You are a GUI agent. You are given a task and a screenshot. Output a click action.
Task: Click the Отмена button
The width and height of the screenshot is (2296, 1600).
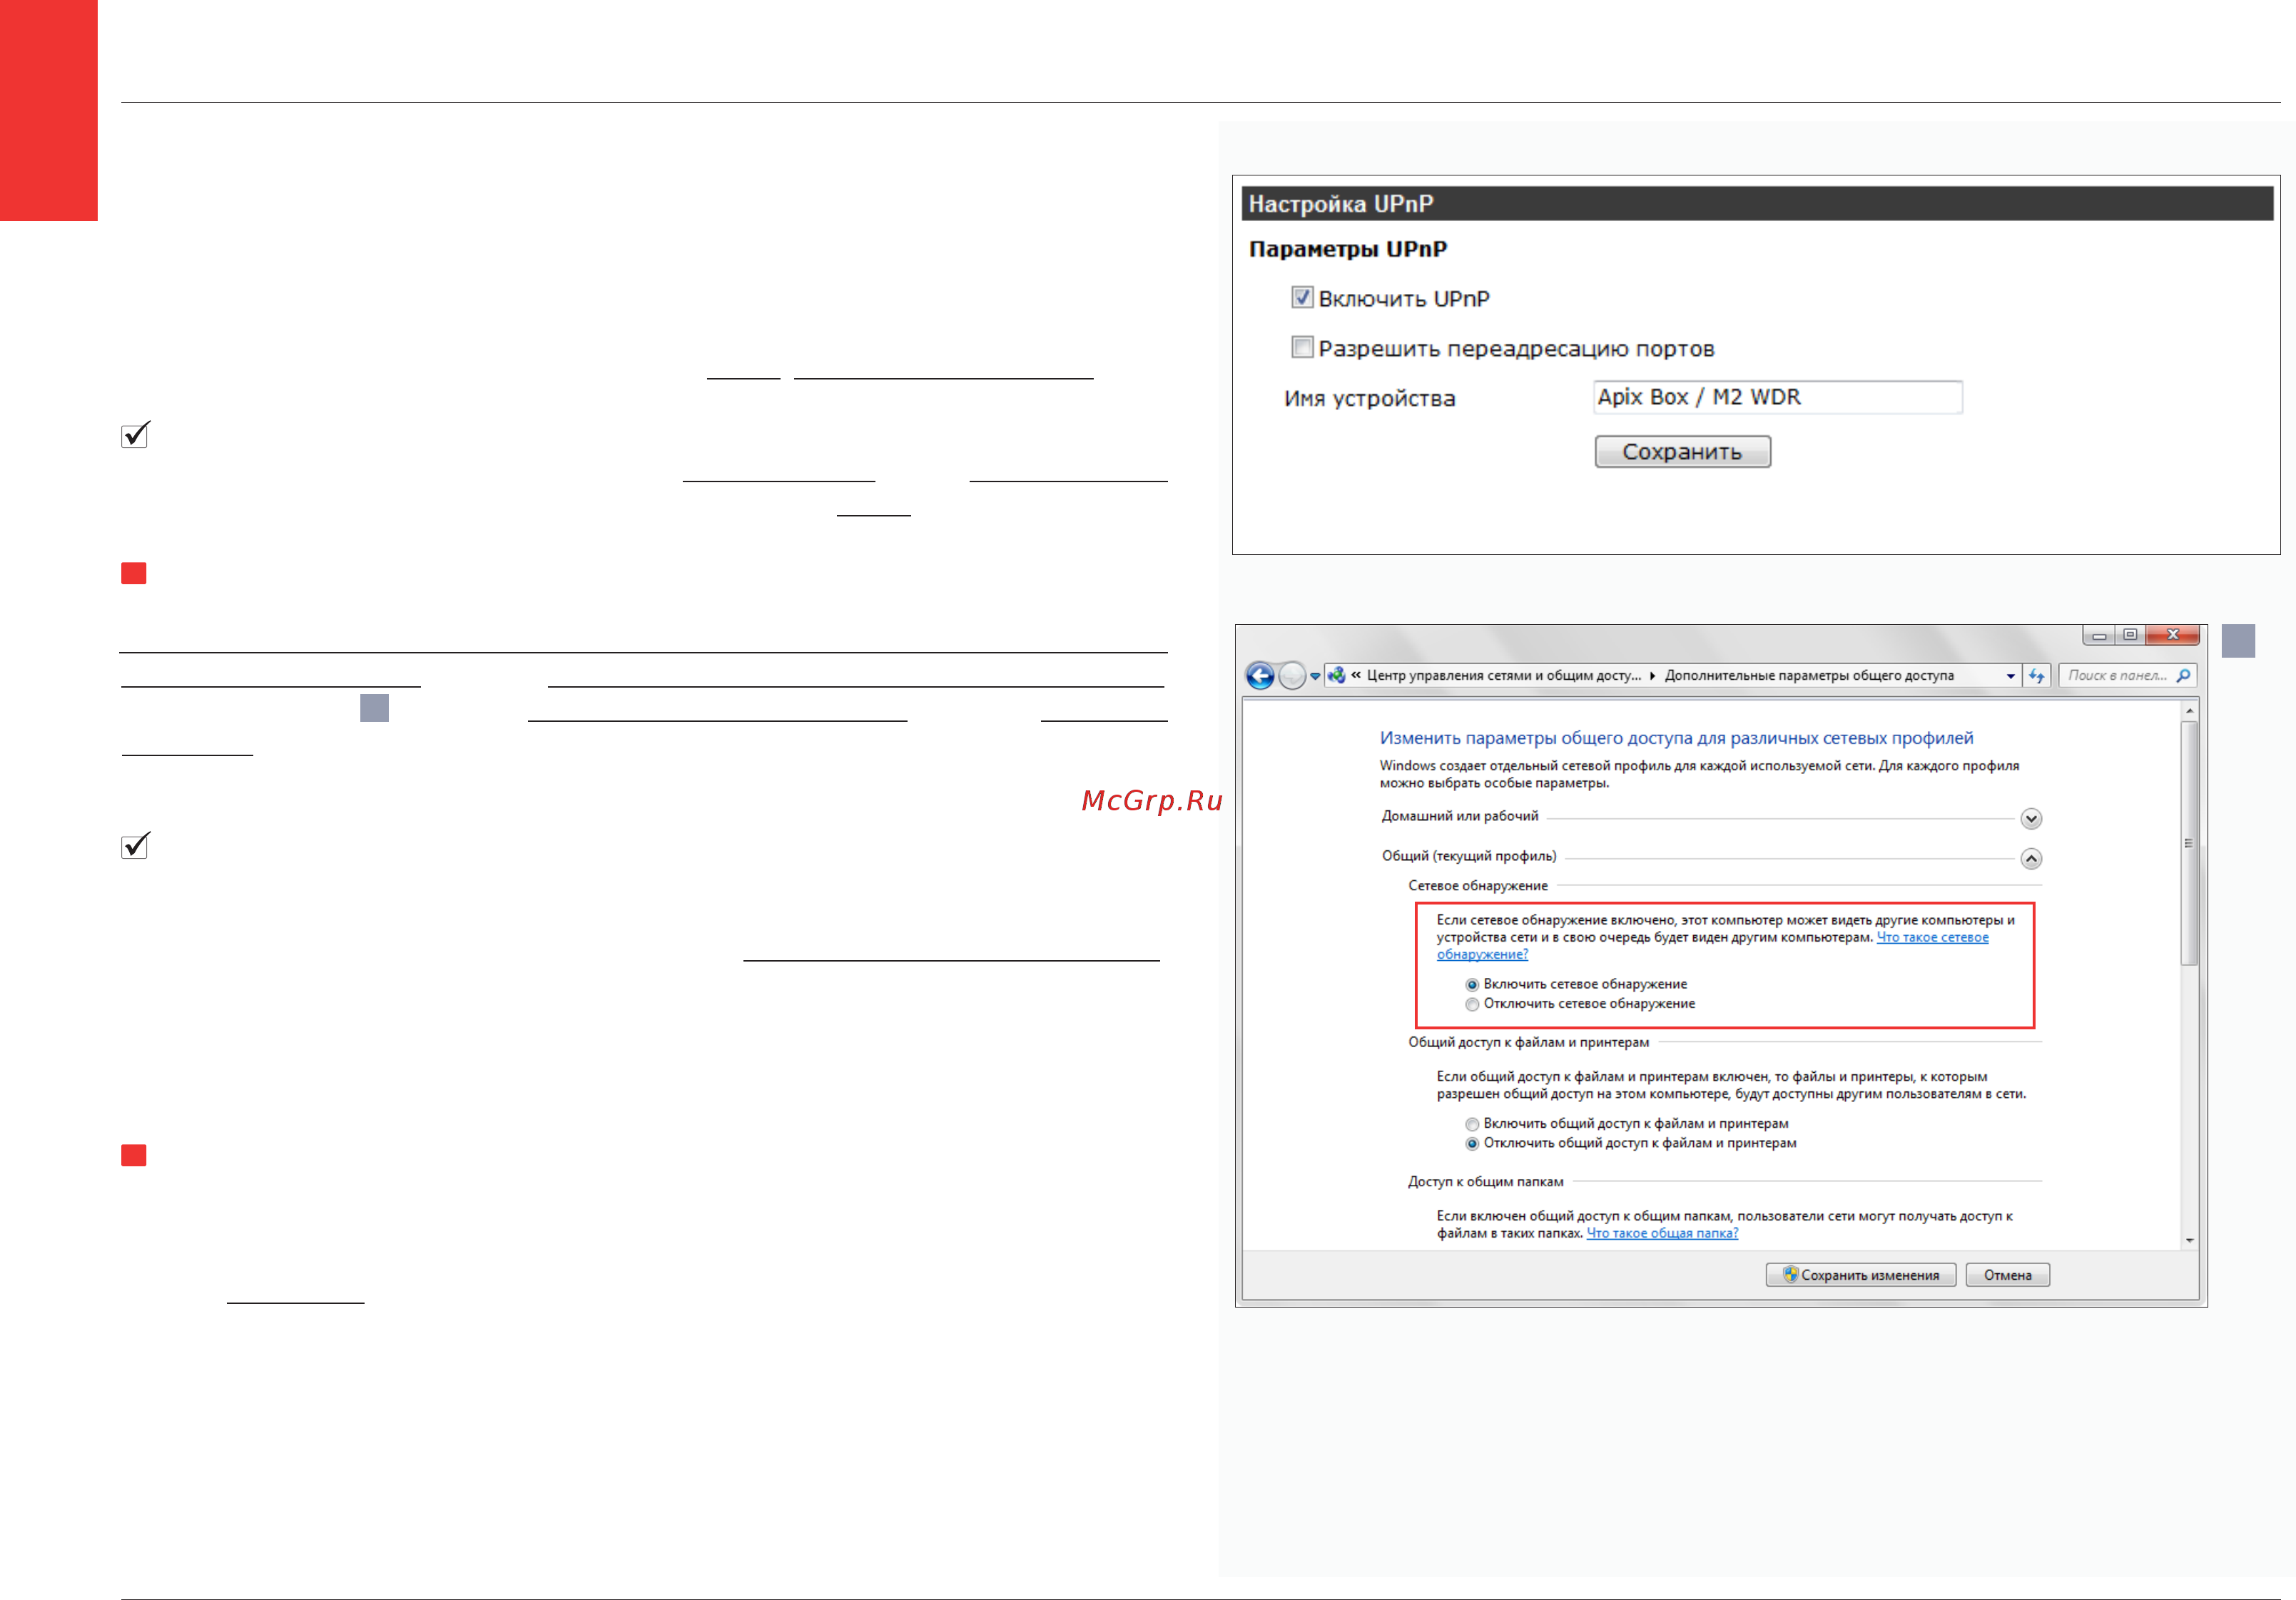pyautogui.click(x=2007, y=1275)
